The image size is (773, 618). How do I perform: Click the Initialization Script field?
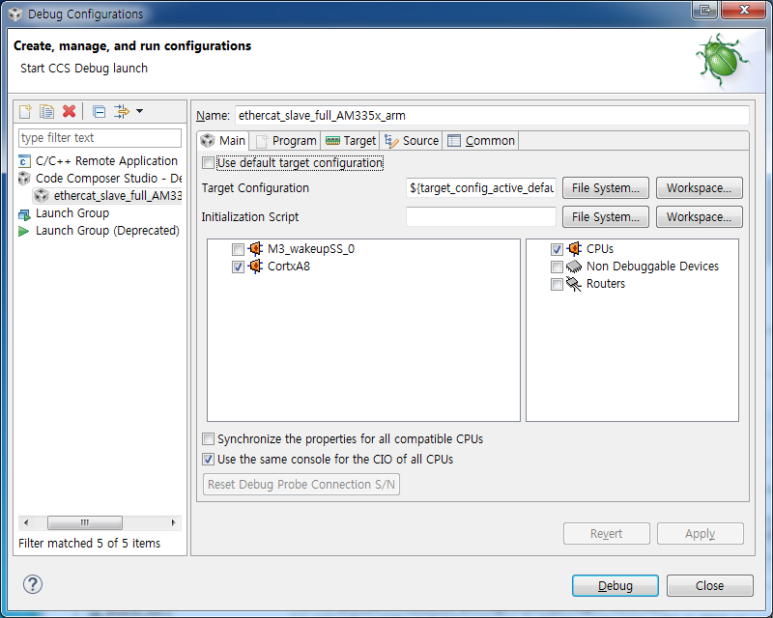(481, 217)
